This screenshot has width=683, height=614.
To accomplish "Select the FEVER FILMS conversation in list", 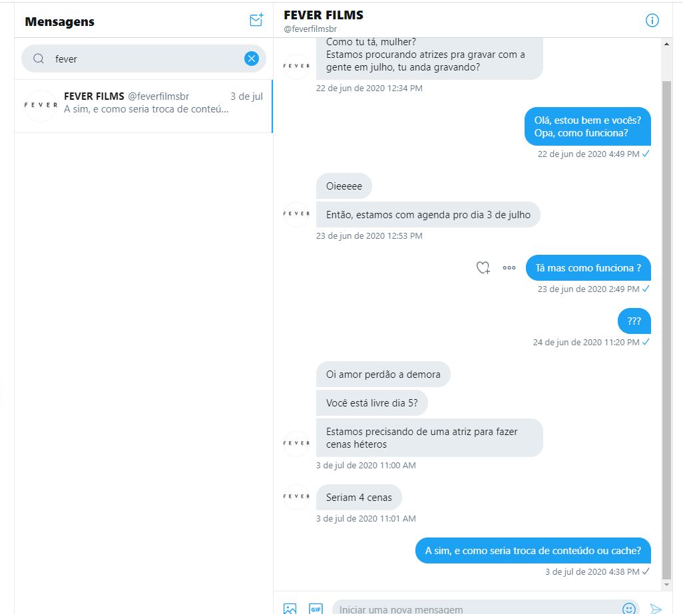I will (143, 106).
